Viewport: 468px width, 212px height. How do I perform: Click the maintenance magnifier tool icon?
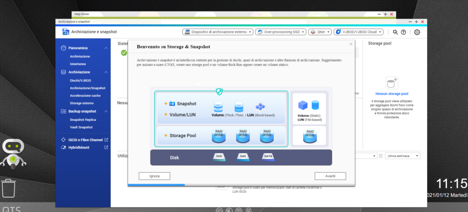click(x=395, y=32)
